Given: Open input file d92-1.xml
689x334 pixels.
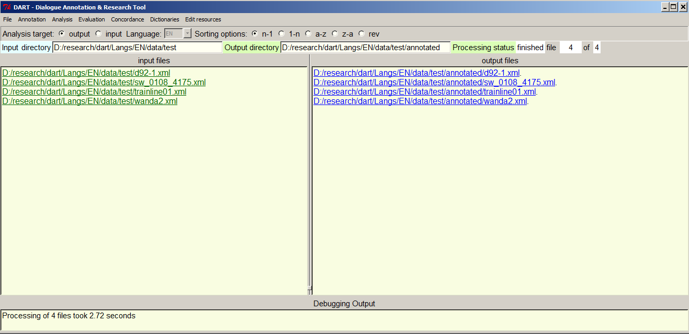Looking at the screenshot, I should [x=86, y=73].
